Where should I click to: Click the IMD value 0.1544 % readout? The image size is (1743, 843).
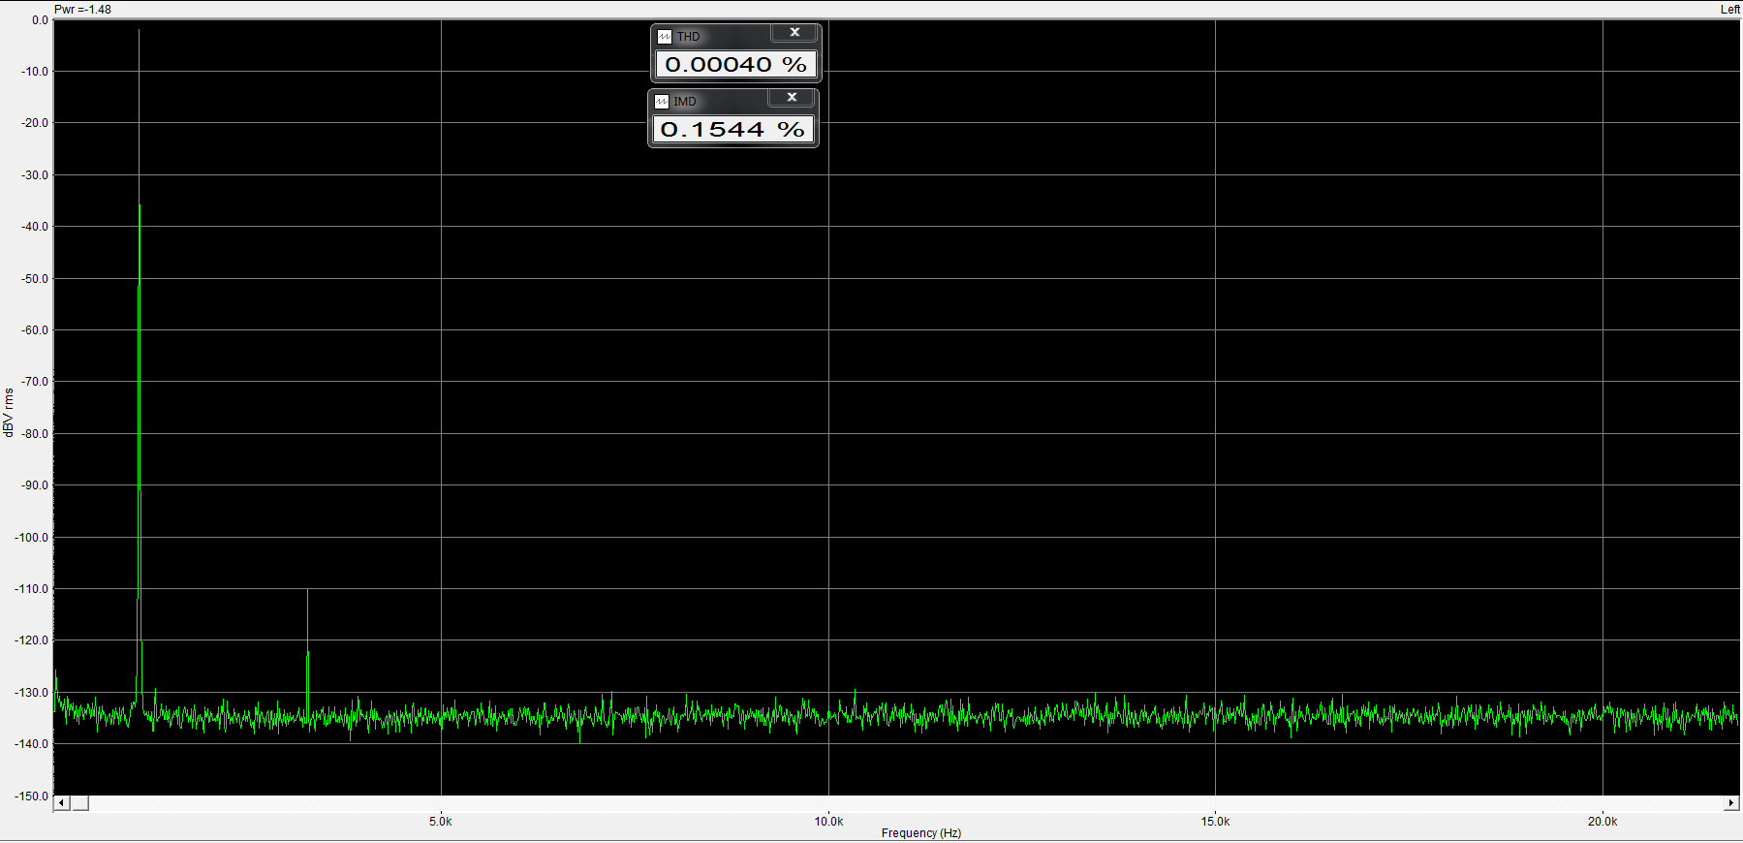click(733, 130)
